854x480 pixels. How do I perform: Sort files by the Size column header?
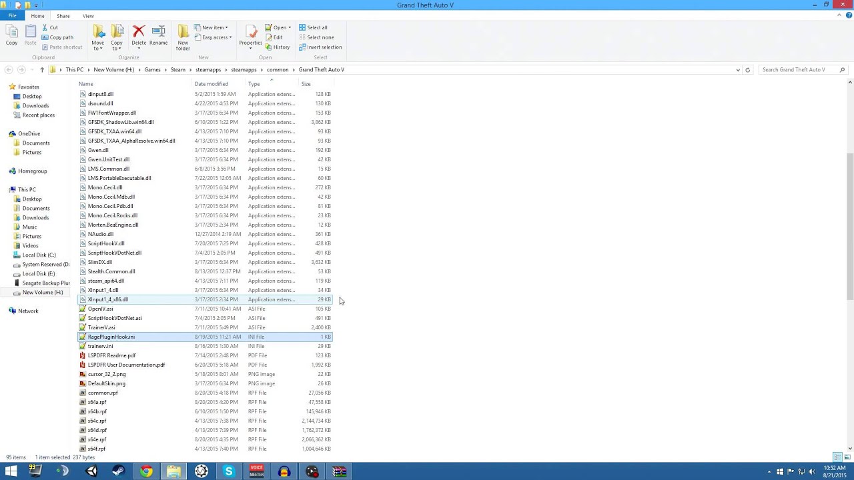tap(306, 83)
